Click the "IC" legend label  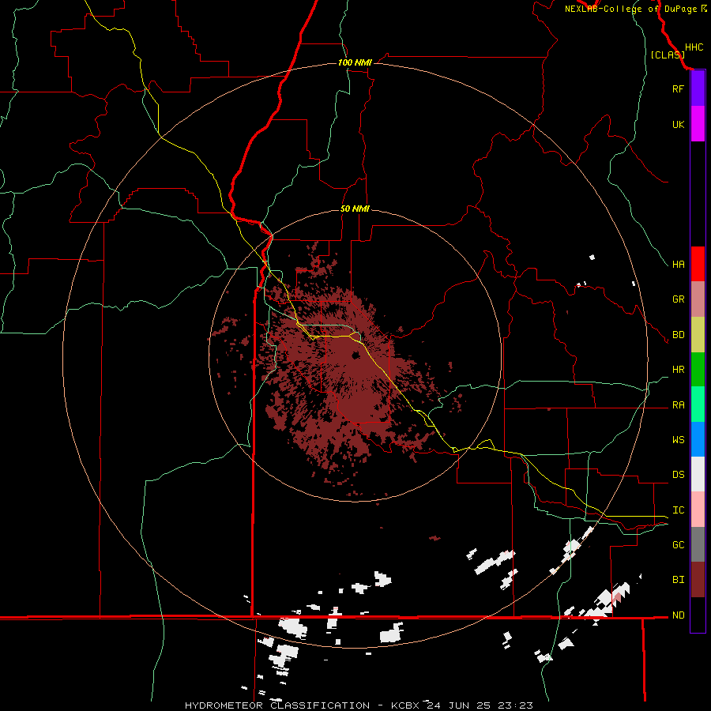[678, 510]
